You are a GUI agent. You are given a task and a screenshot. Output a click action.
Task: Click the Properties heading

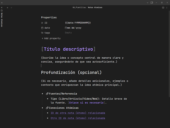(x=49, y=17)
